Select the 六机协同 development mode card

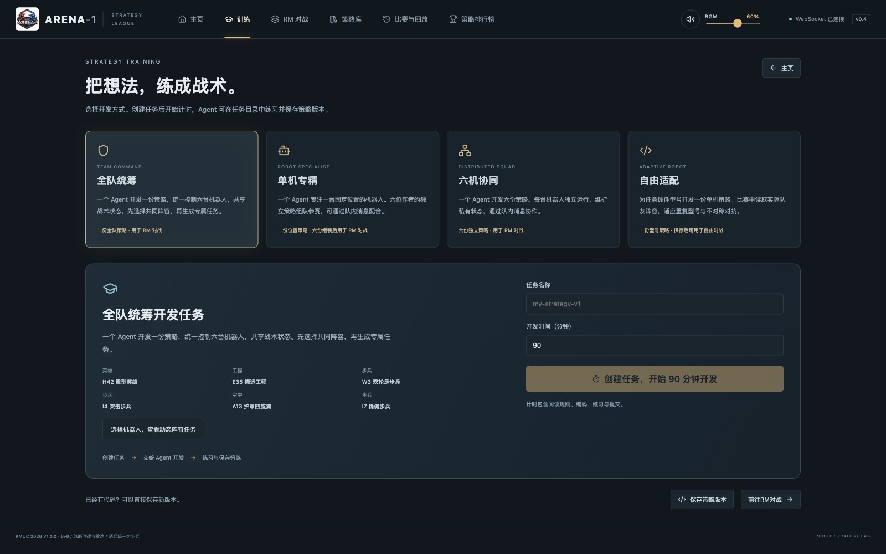533,189
